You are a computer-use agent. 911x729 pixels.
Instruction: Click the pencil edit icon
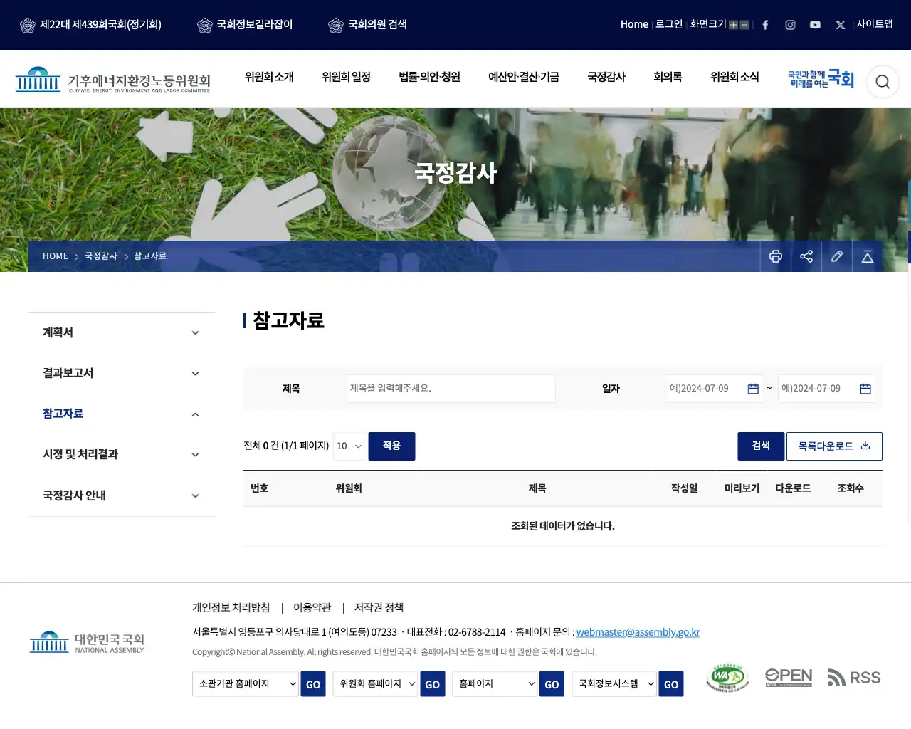coord(837,256)
